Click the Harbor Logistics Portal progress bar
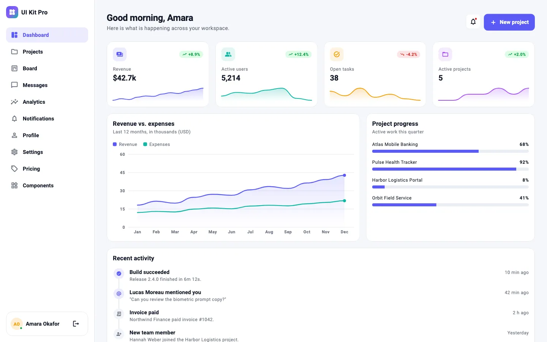Viewport: 547px width, 342px height. point(451,187)
